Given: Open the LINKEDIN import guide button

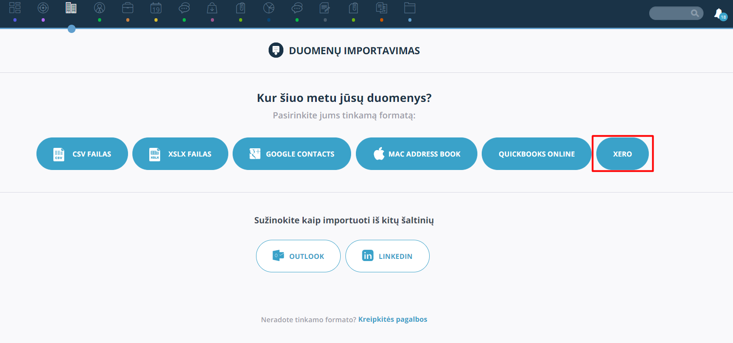Looking at the screenshot, I should tap(388, 256).
